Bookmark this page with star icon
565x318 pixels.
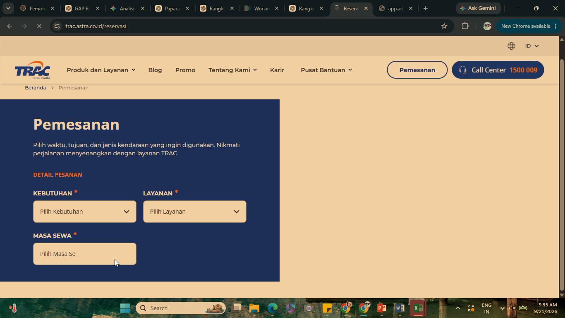(444, 26)
